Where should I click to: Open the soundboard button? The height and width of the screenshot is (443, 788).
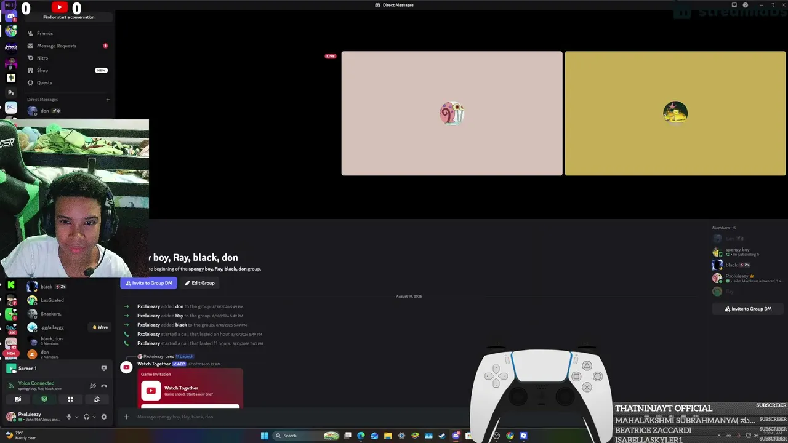tap(97, 399)
